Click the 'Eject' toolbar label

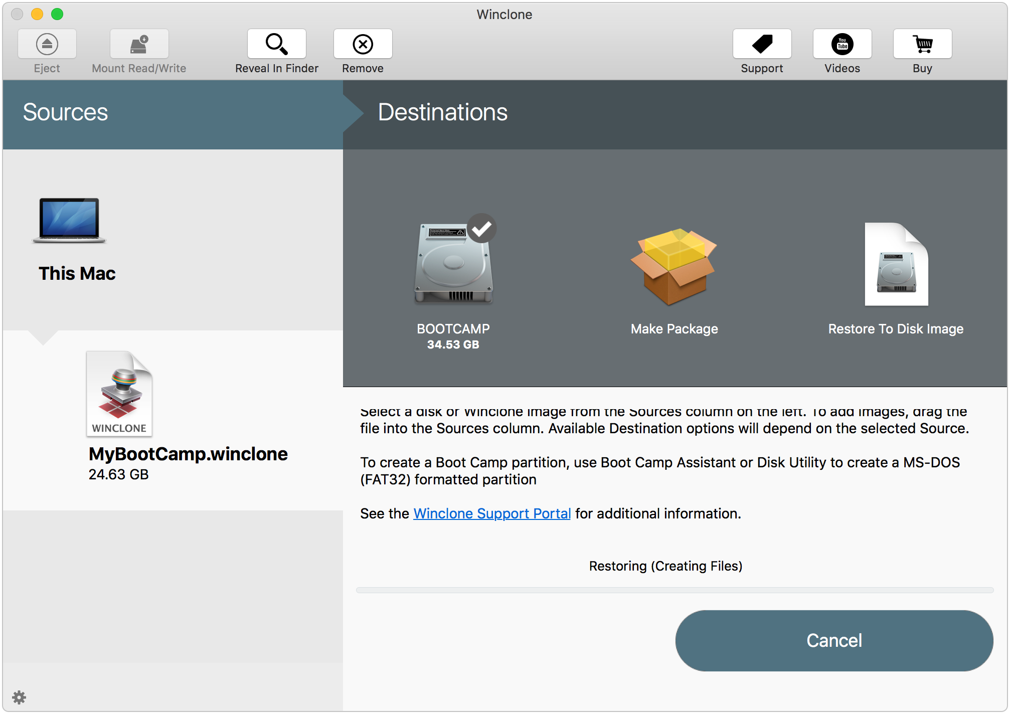(x=47, y=68)
